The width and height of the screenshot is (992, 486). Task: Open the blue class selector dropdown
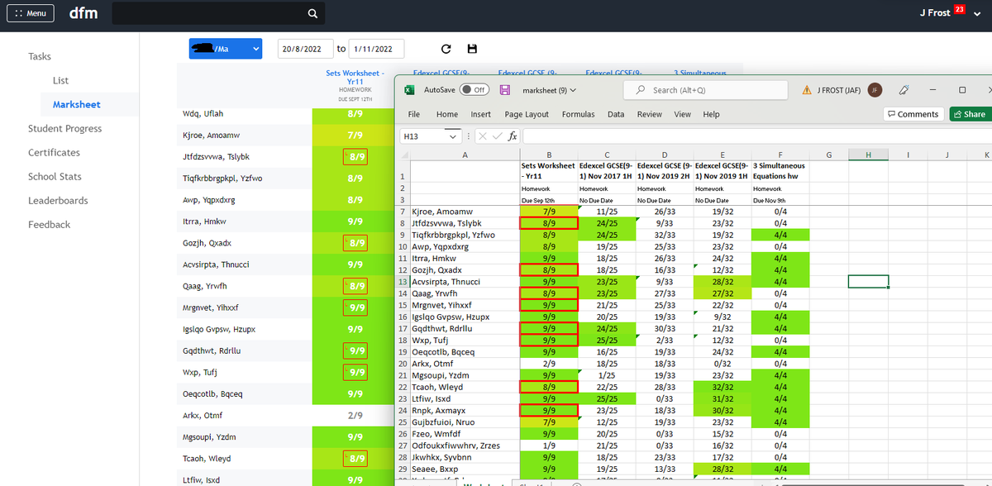pos(226,49)
